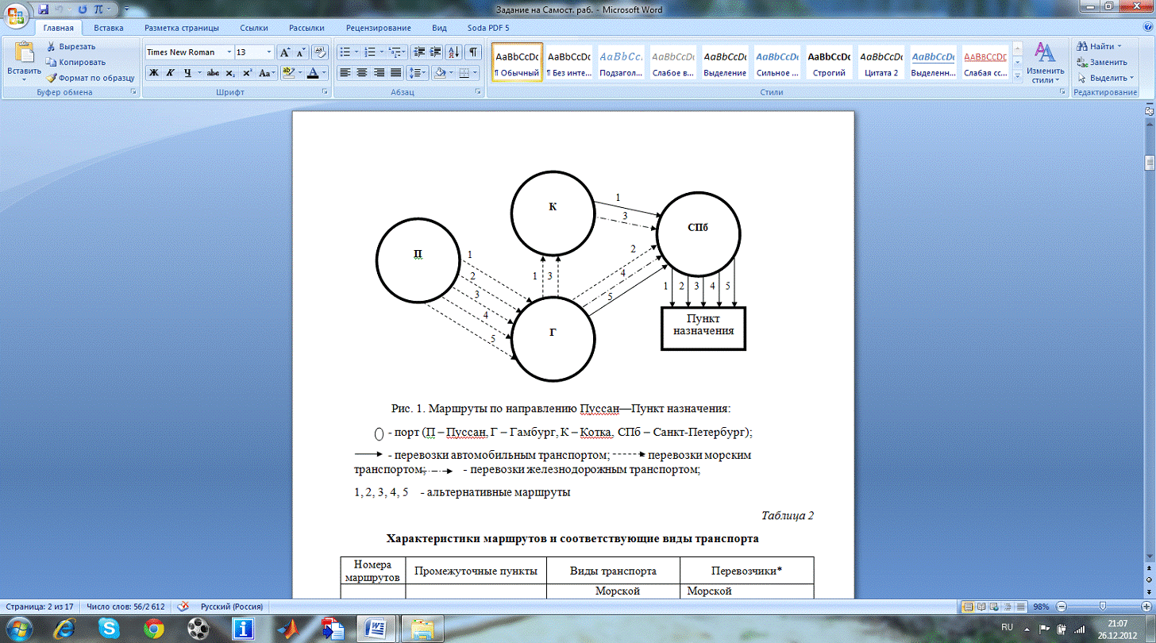The image size is (1156, 643).
Task: Open the Times New Roman font dropdown
Action: (190, 52)
